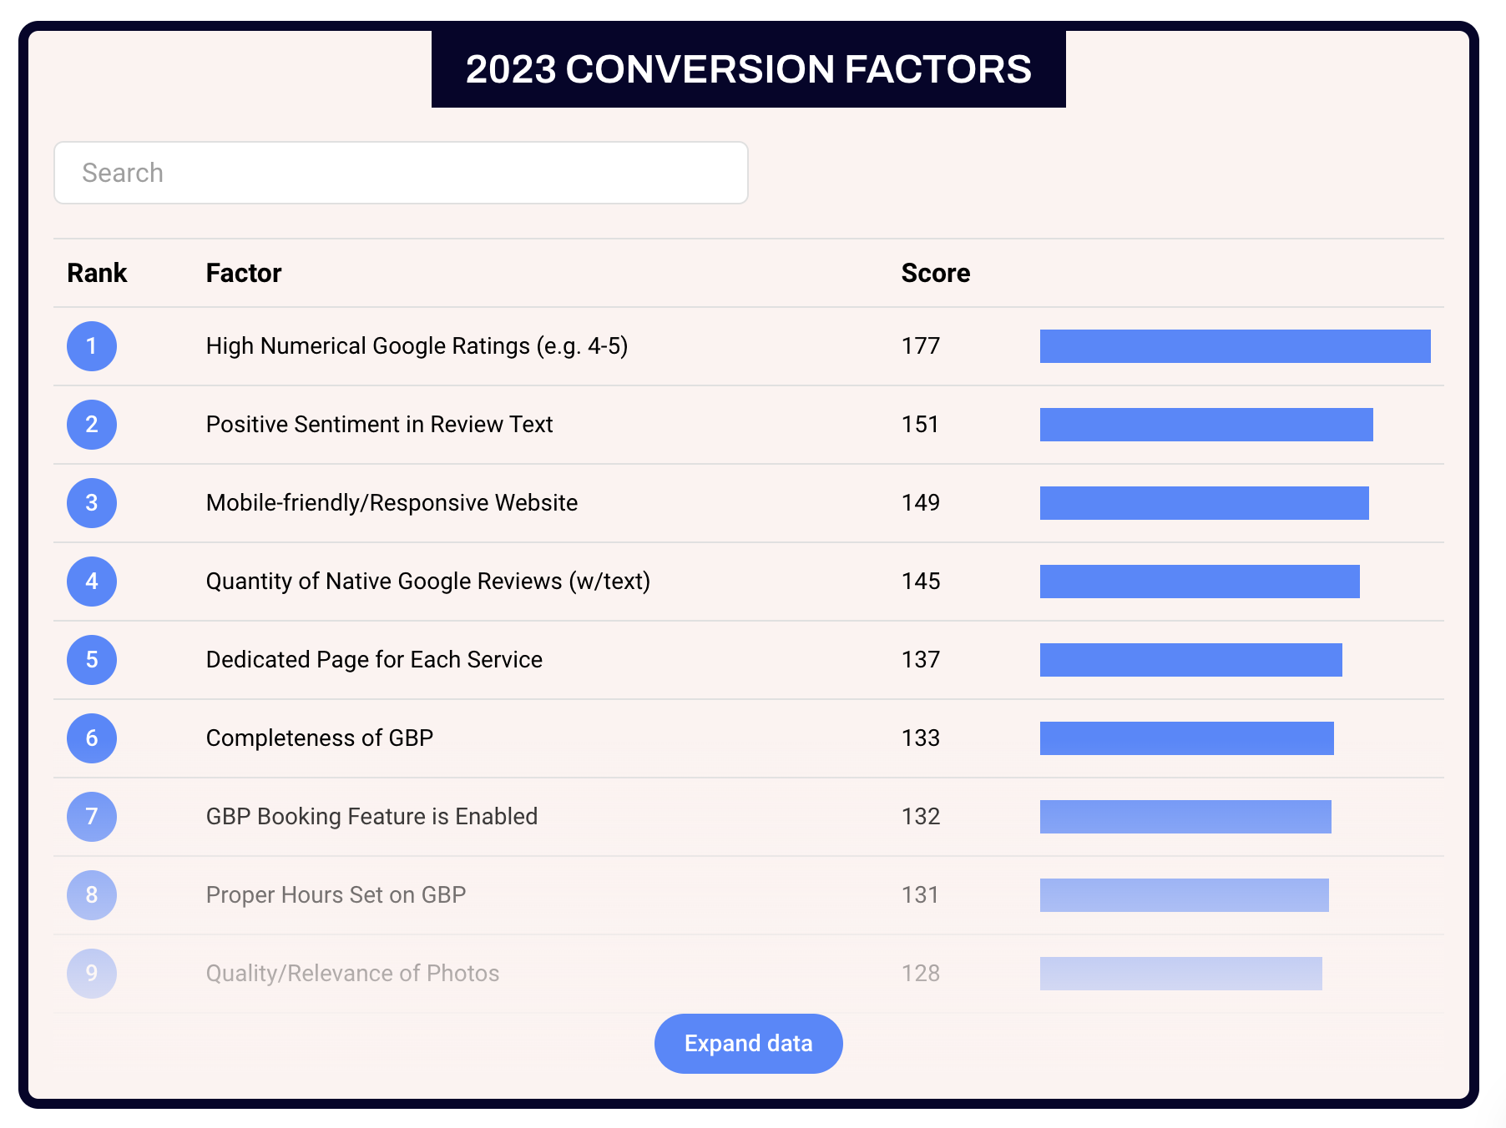Screen dimensions: 1506x1128
Task: Click the Completeness of GBP factor
Action: (320, 738)
